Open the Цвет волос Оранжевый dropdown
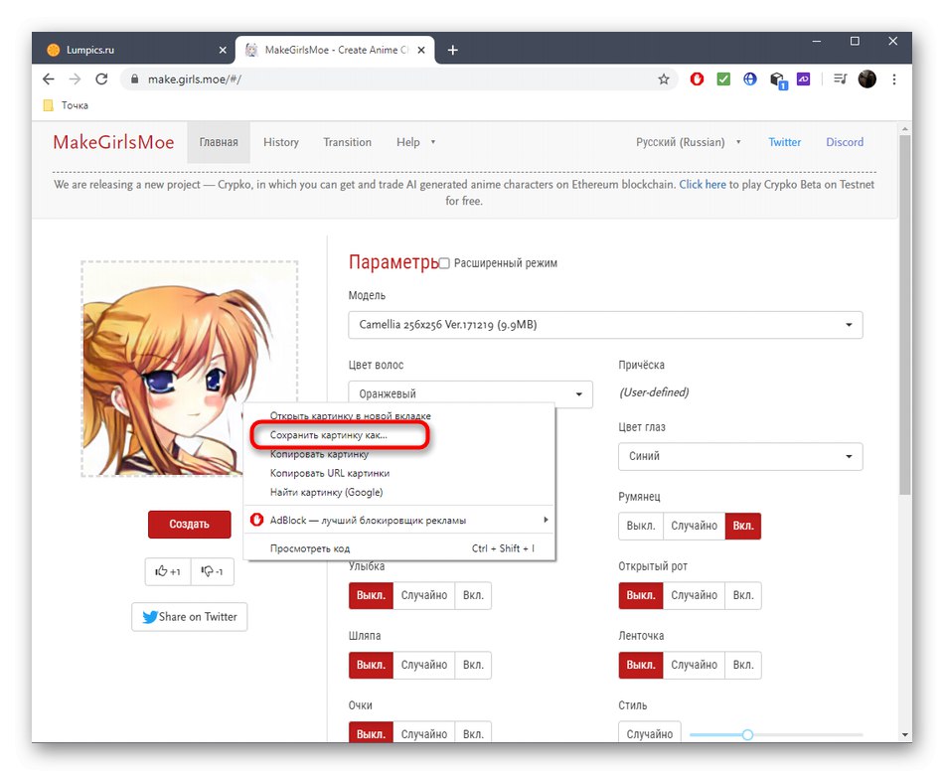The width and height of the screenshot is (944, 775). pos(470,392)
